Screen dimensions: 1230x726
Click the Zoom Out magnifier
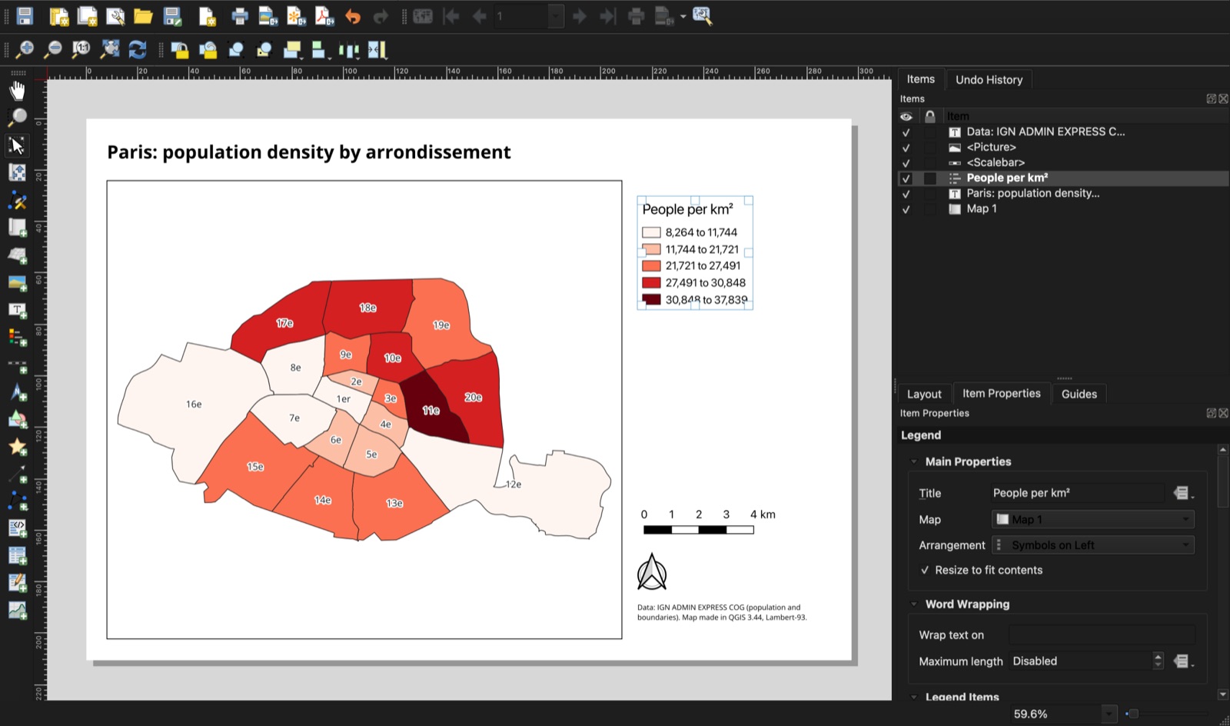53,50
